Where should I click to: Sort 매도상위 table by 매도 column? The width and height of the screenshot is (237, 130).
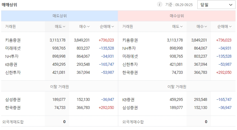(60, 27)
